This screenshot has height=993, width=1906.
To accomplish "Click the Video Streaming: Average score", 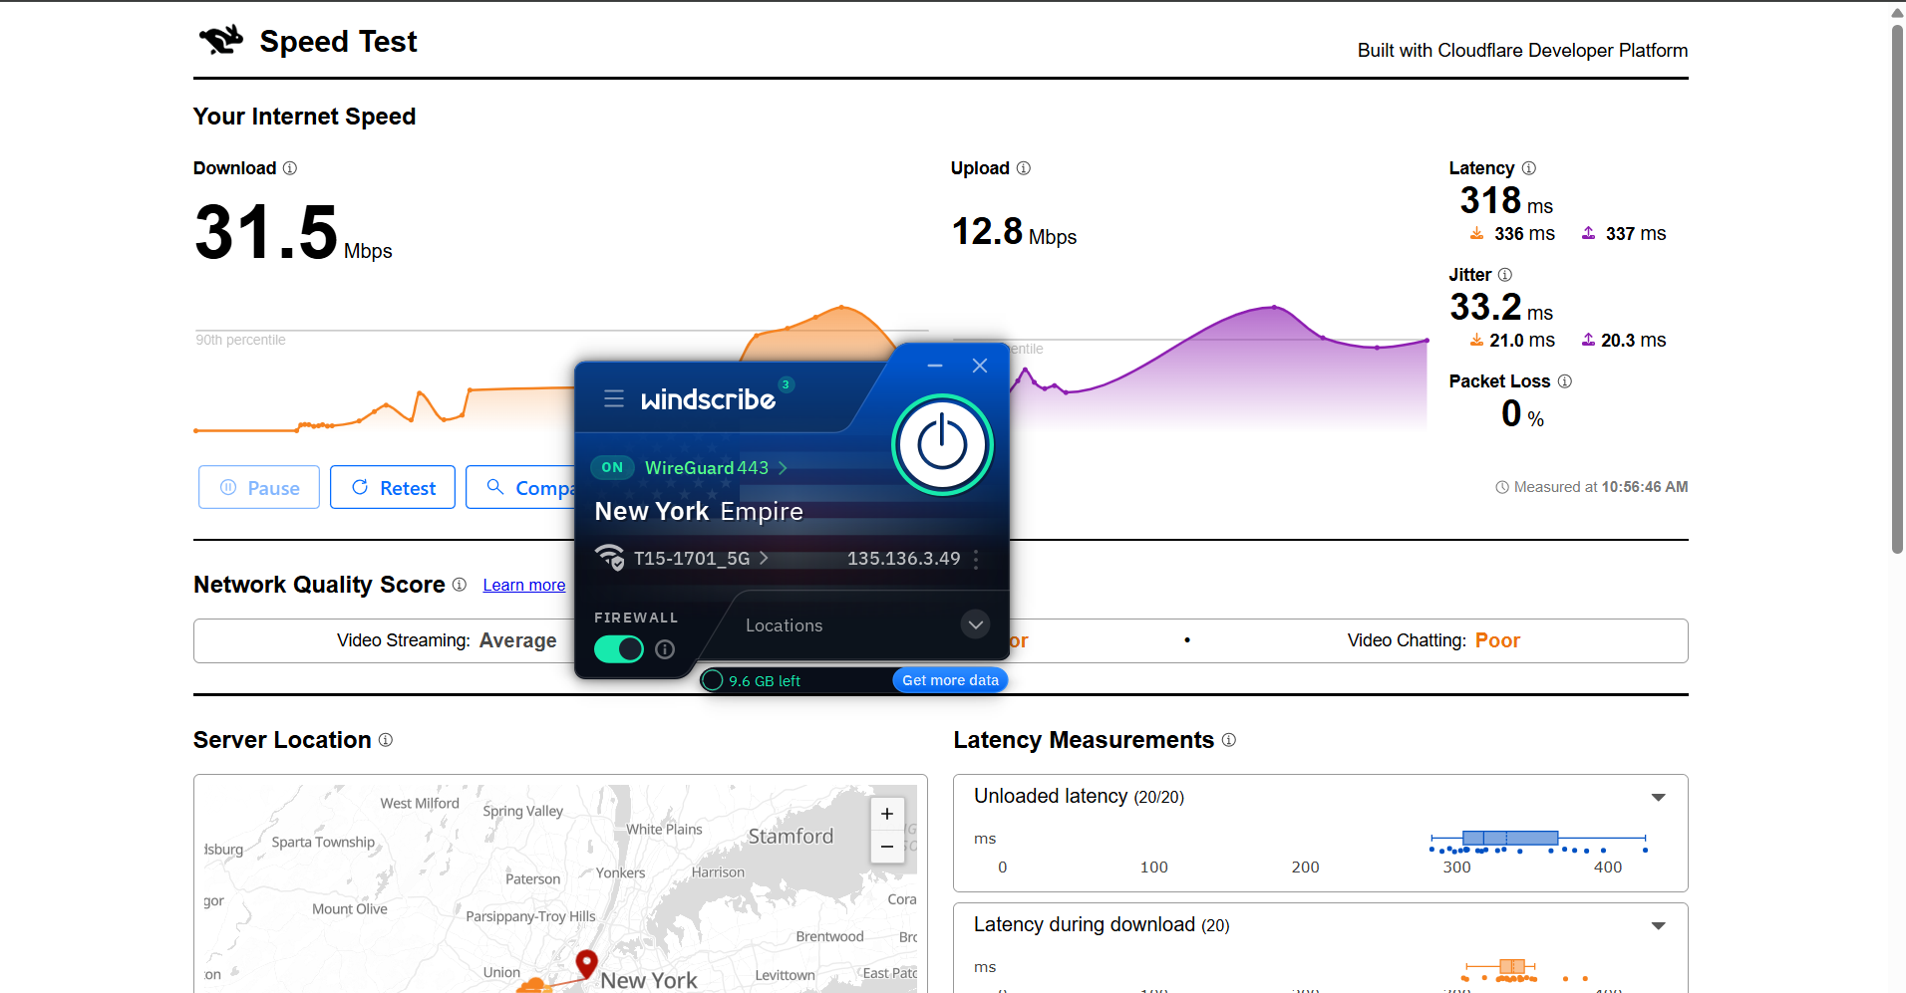I will (x=447, y=640).
